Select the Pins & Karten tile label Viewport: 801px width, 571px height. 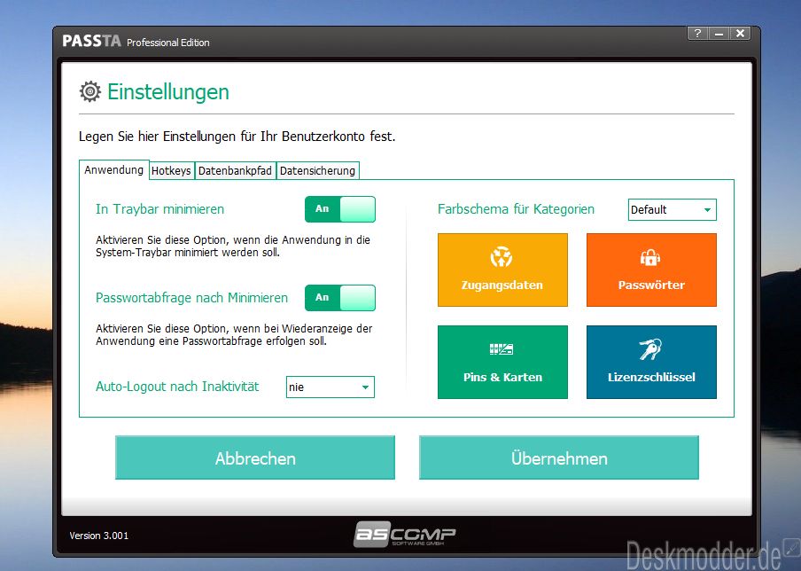502,377
